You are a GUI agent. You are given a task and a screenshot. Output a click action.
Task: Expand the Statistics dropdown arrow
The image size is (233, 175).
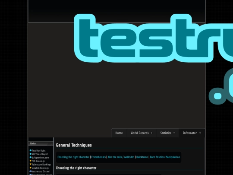tap(174, 133)
